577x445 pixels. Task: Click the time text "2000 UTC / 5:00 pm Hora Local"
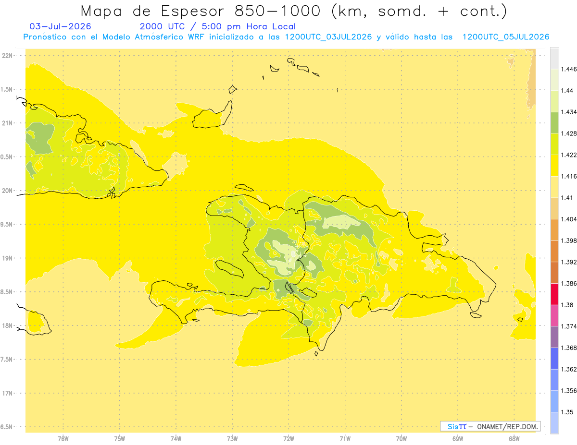(217, 26)
